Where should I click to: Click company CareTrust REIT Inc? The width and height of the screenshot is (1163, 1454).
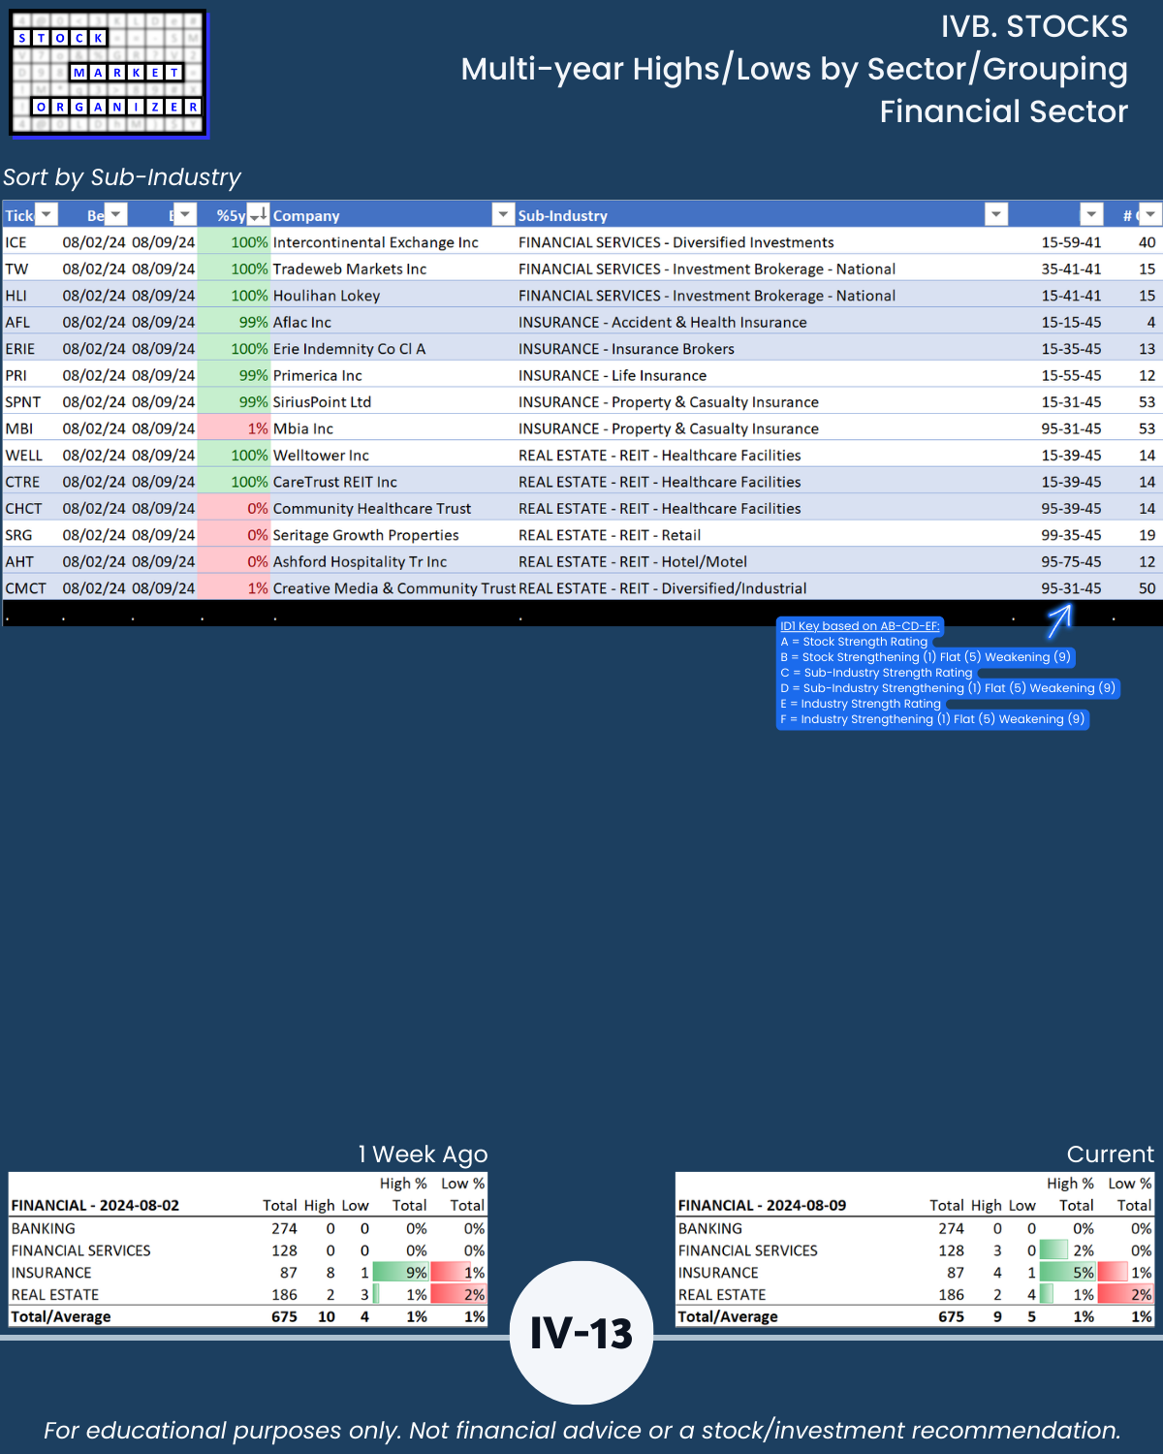(x=335, y=482)
